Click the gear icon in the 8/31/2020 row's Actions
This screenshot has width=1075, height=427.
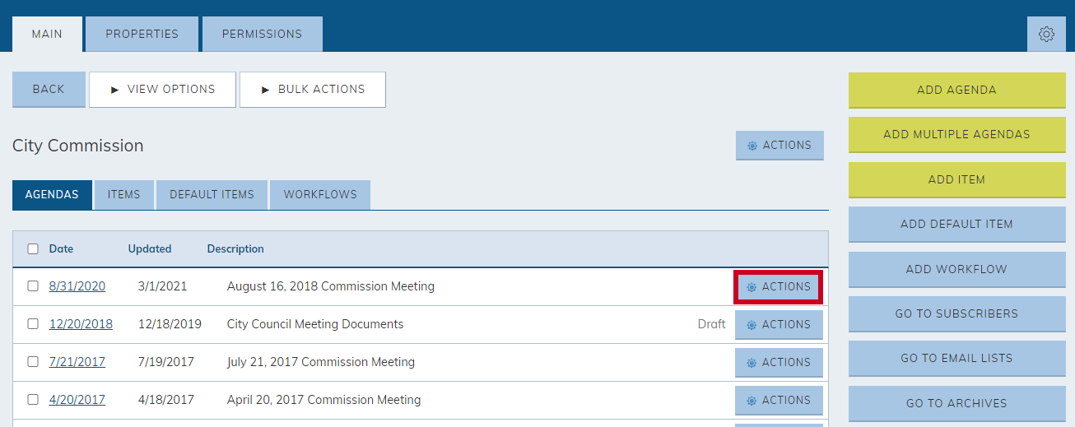pyautogui.click(x=752, y=287)
